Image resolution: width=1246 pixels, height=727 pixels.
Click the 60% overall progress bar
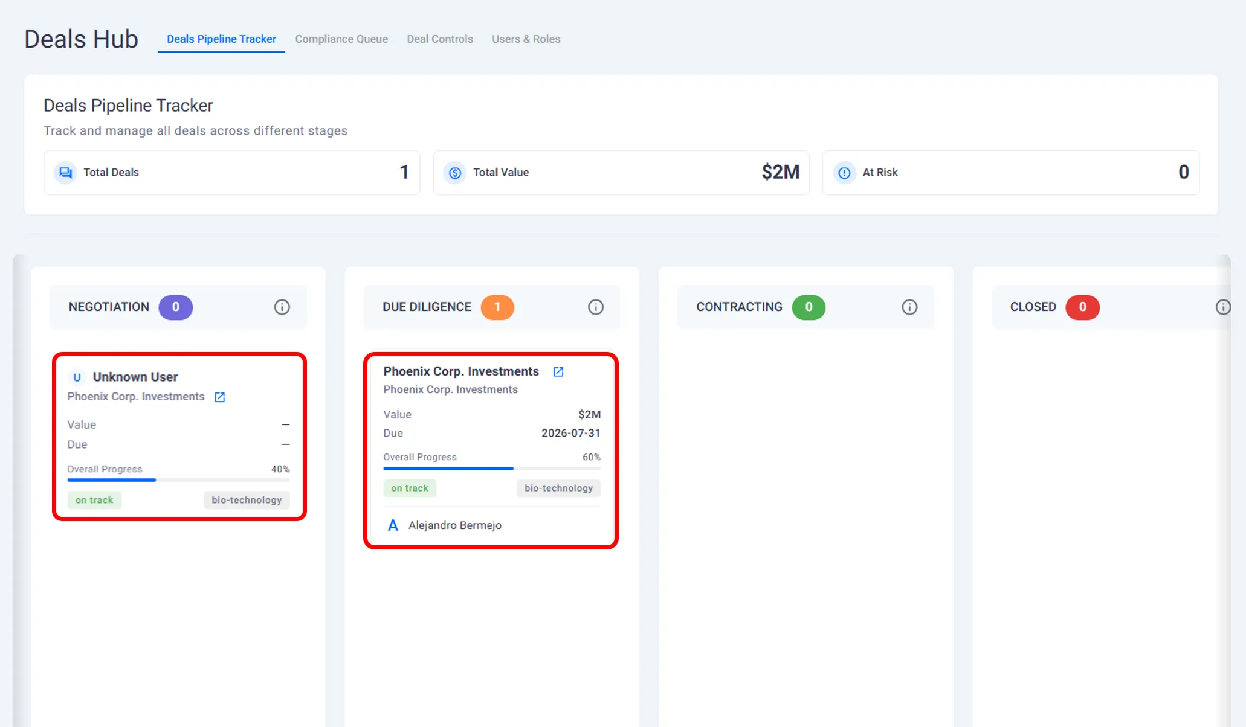point(491,469)
